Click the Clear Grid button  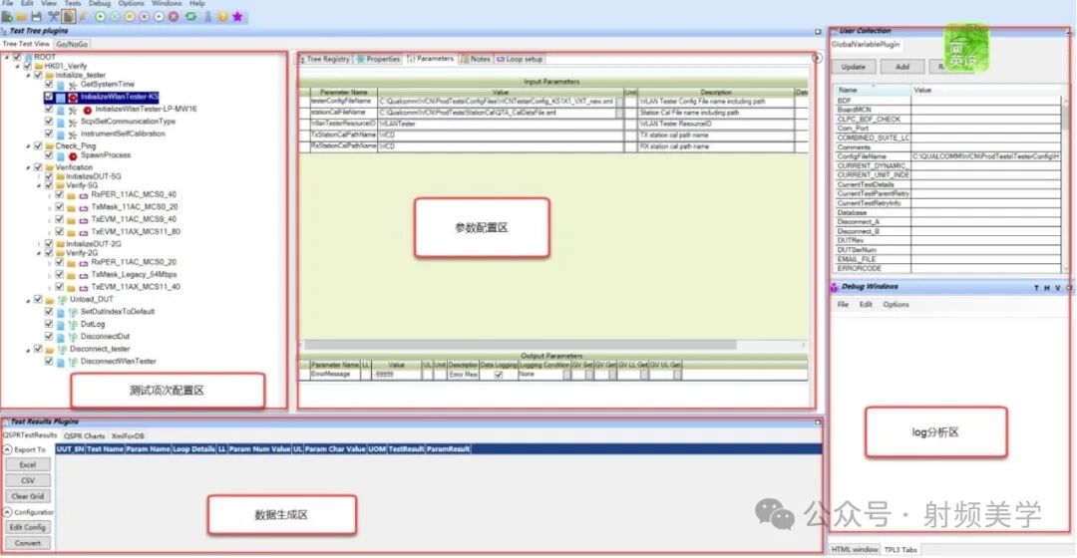click(x=28, y=496)
